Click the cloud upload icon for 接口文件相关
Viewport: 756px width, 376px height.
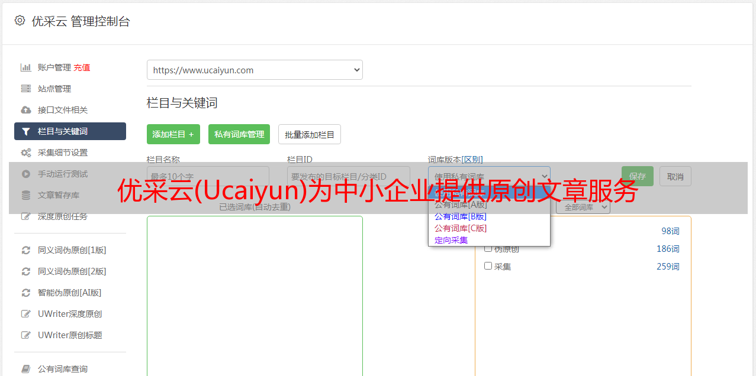pyautogui.click(x=26, y=110)
